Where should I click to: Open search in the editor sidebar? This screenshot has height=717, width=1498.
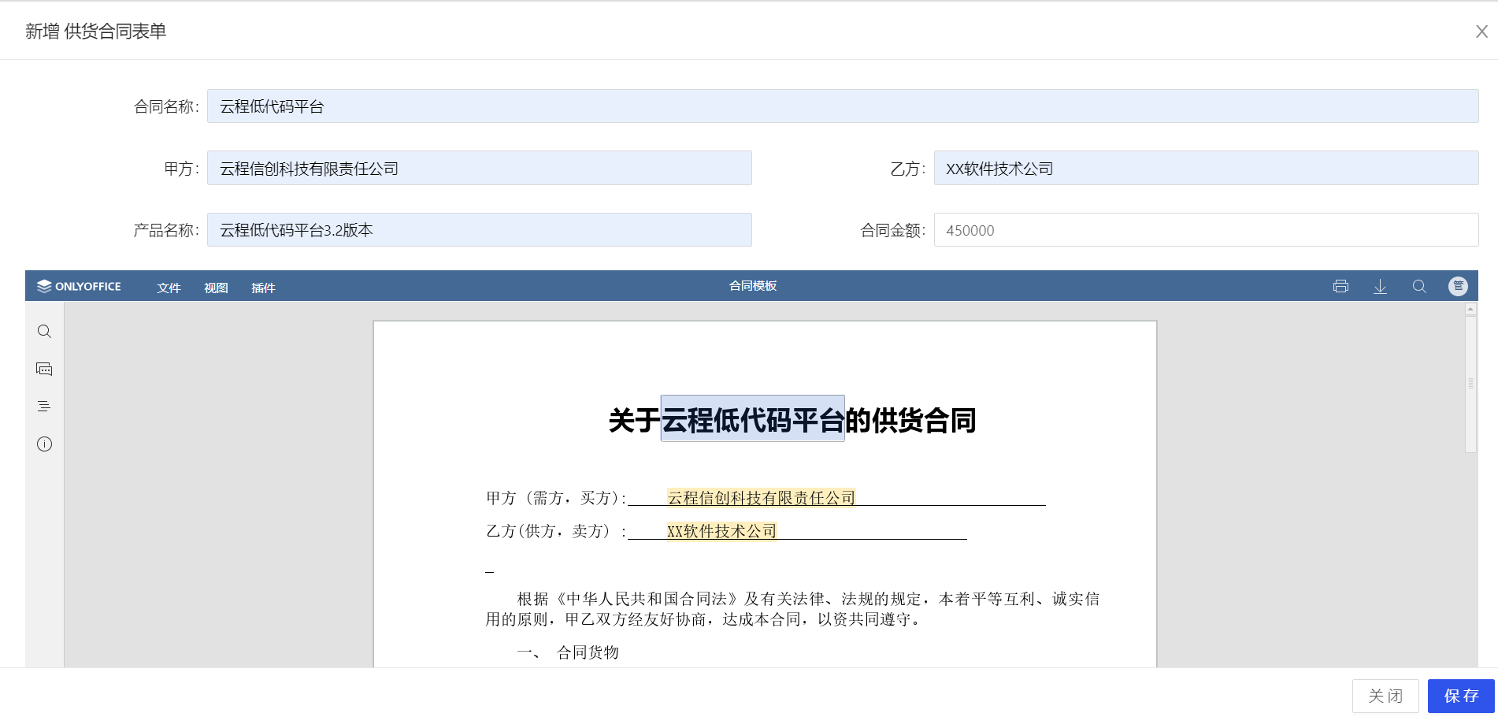[x=44, y=331]
